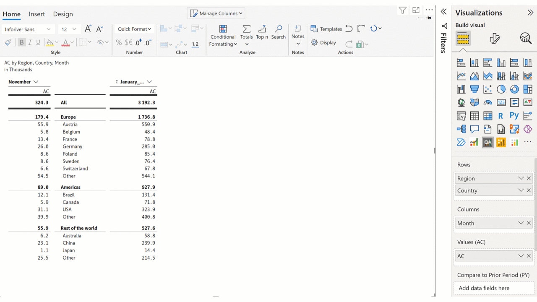
Task: Decrease font size with small A
Action: tap(100, 29)
